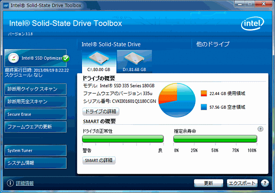275x193 pixels.
Task: Open SMART の詳細 button
Action: 99,160
